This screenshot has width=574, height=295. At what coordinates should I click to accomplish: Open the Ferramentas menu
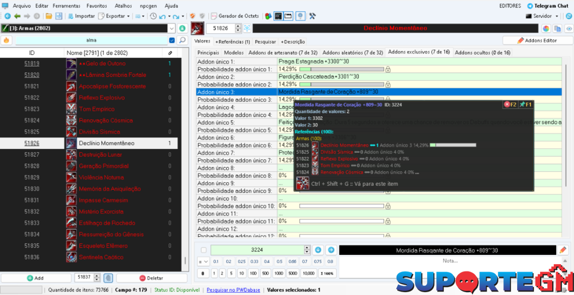66,5
